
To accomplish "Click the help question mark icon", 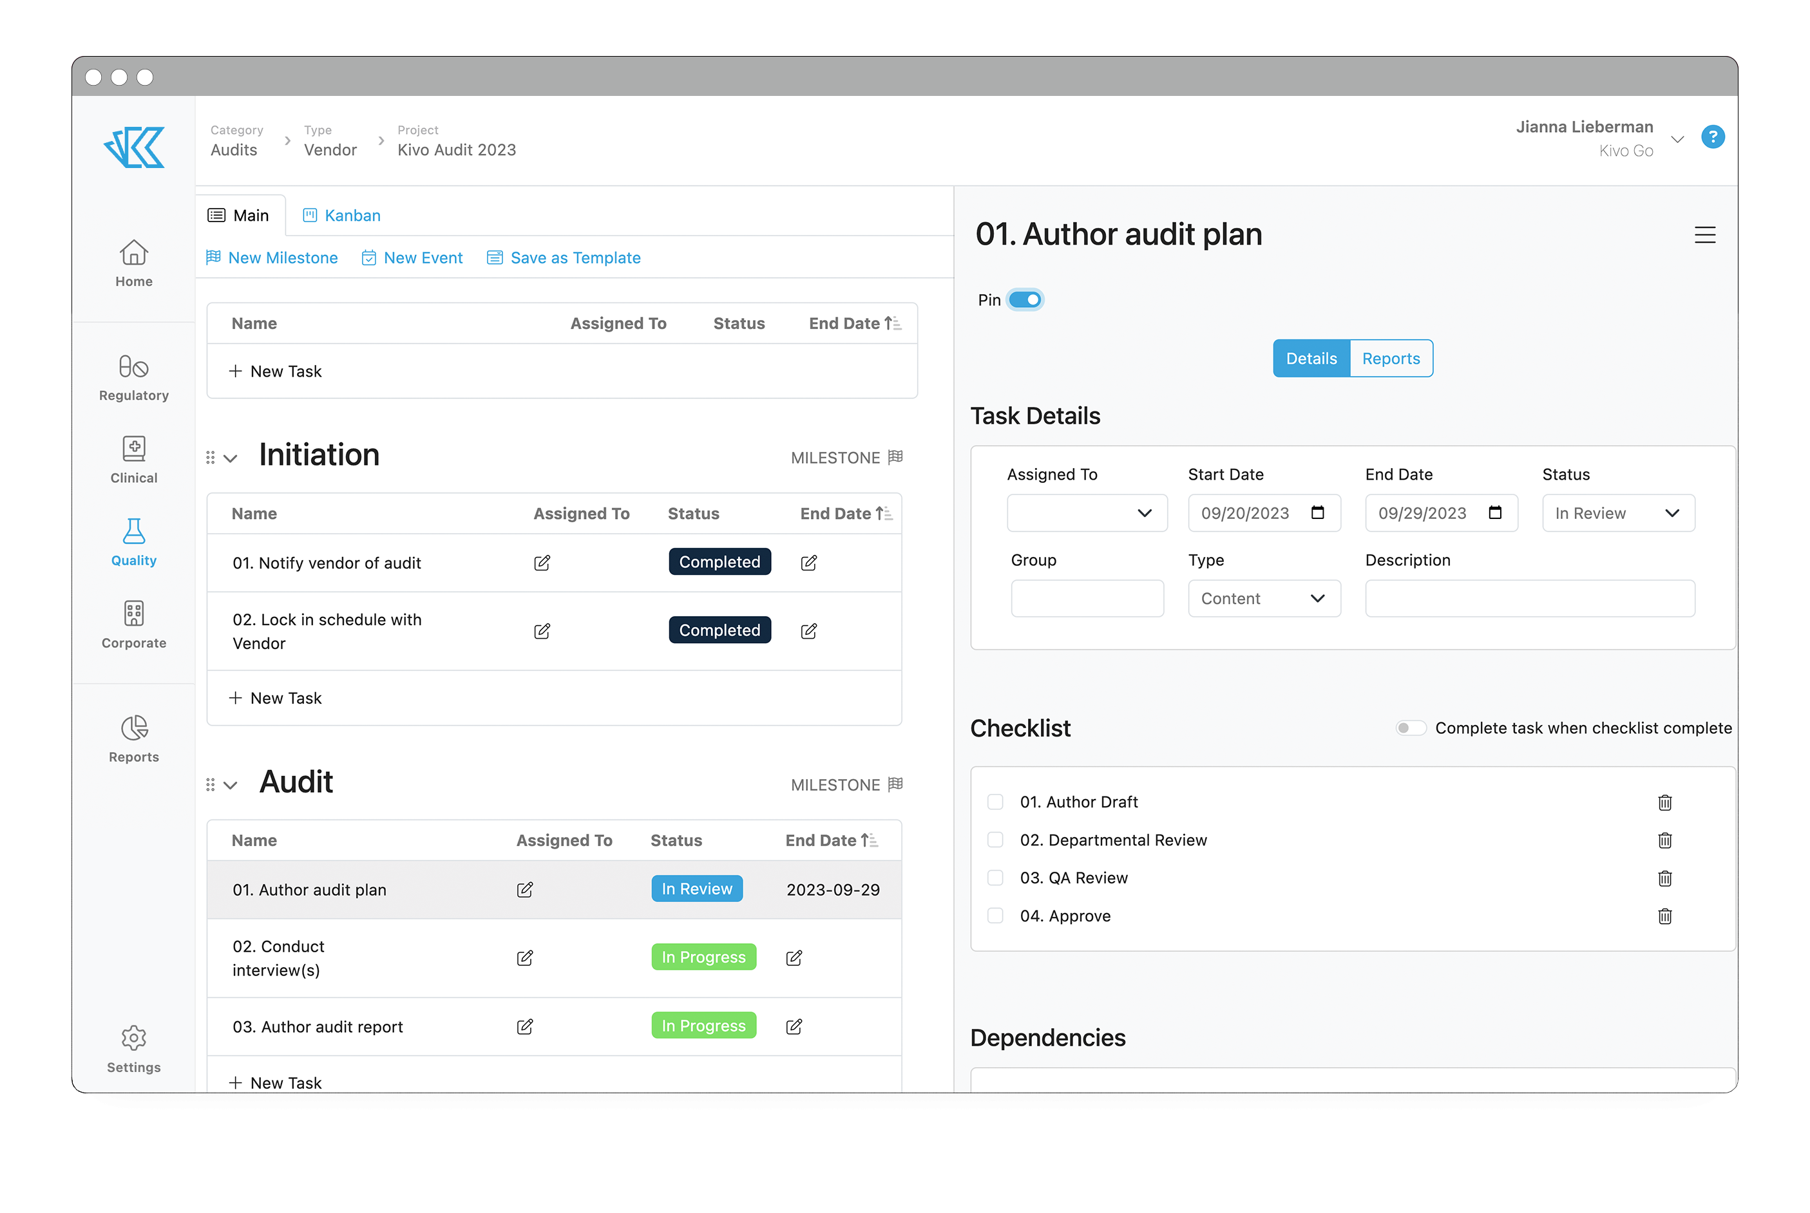I will point(1713,137).
